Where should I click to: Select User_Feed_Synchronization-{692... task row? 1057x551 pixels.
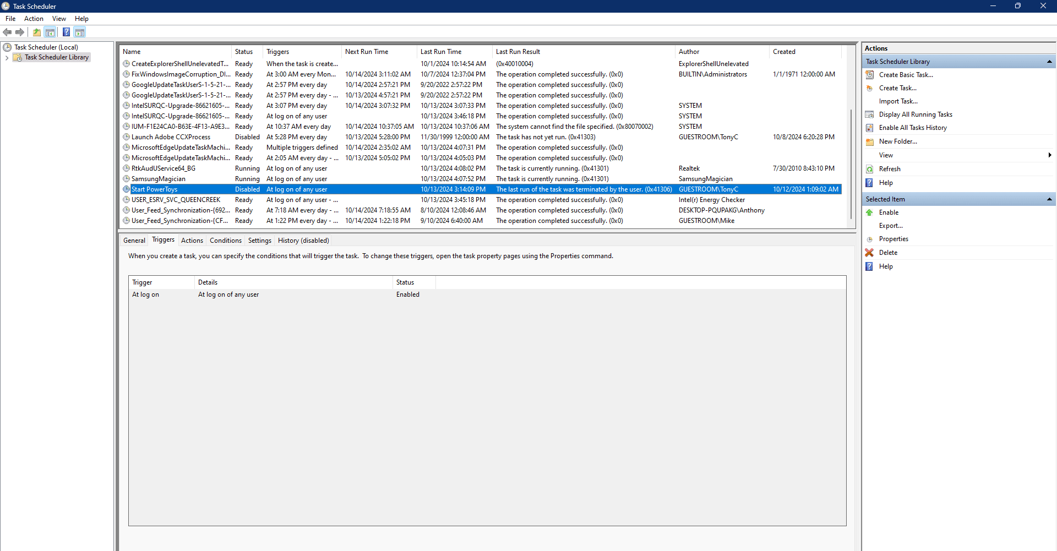(x=481, y=210)
